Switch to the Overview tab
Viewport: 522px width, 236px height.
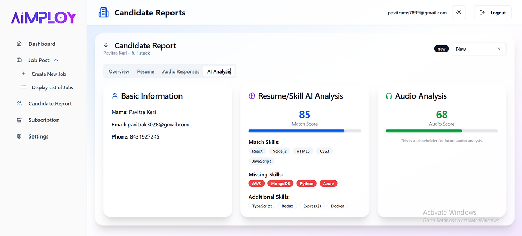pos(119,71)
